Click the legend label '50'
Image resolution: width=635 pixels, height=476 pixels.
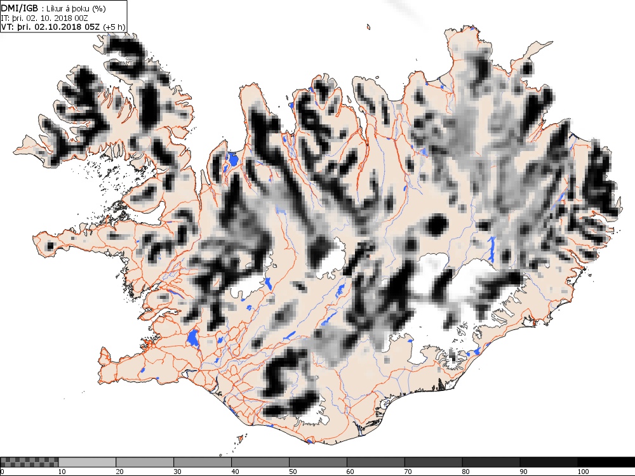(x=293, y=472)
